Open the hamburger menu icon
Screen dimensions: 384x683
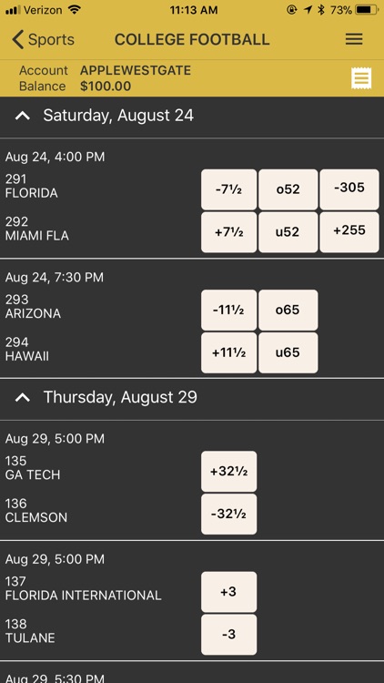coord(354,39)
